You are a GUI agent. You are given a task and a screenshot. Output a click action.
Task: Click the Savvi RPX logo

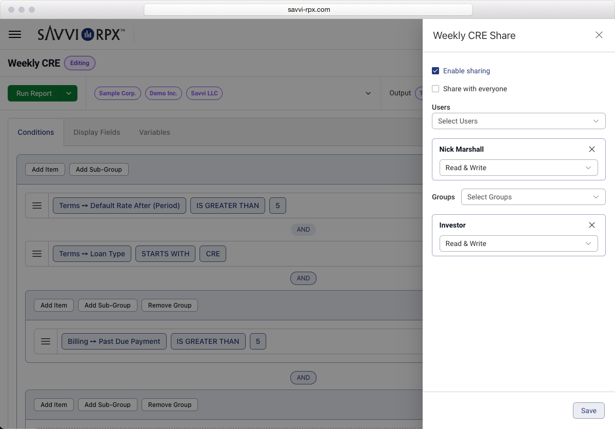81,34
